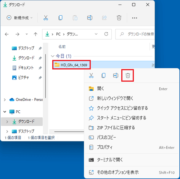This screenshot has height=179, width=180.
Task: Collapse the PC tree node
Action: coord(5,112)
